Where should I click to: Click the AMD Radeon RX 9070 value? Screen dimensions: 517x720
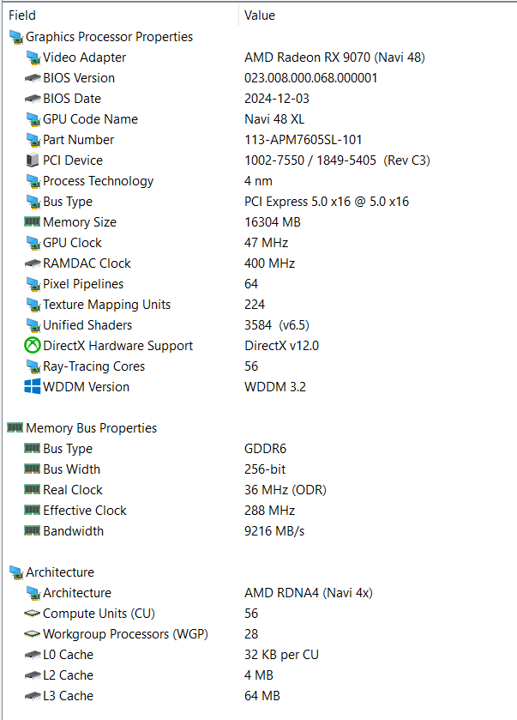(334, 57)
